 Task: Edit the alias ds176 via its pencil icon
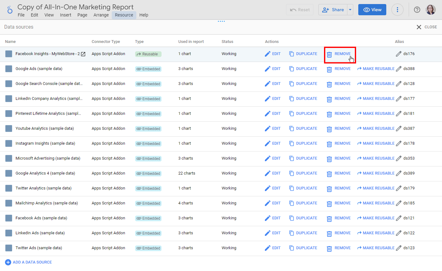pos(399,54)
